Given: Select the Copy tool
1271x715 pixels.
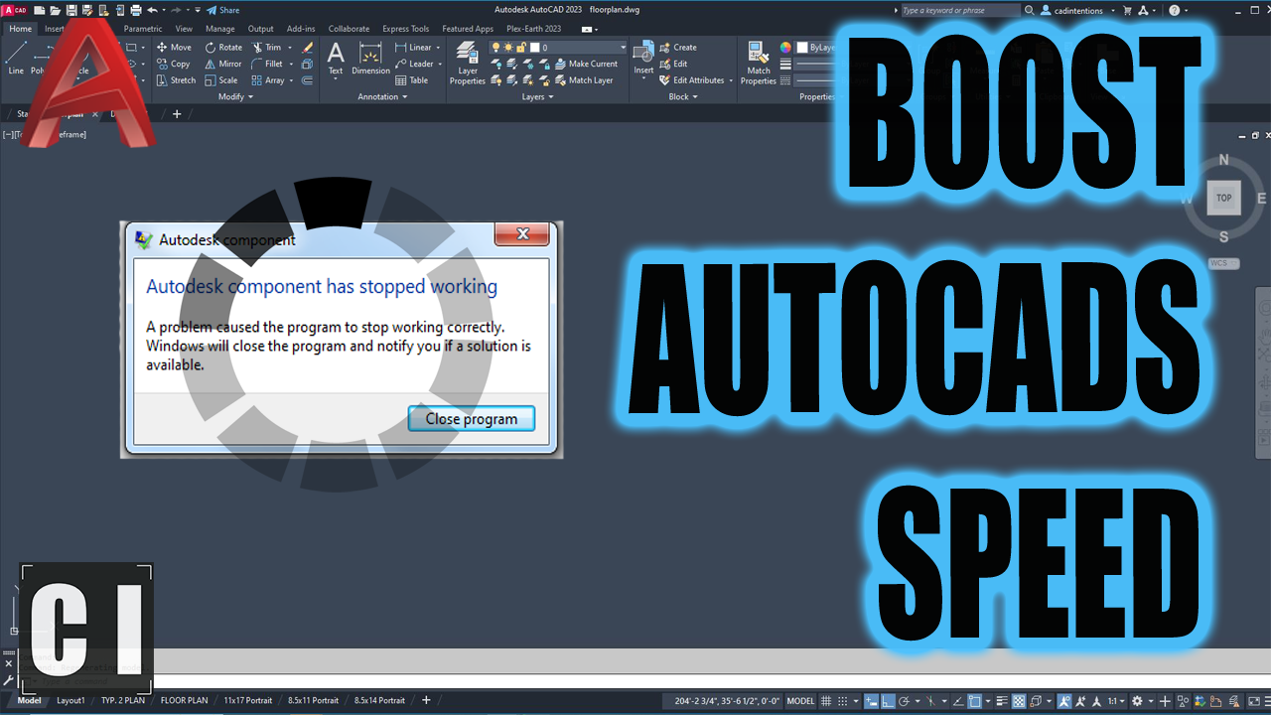Looking at the screenshot, I should [x=172, y=64].
